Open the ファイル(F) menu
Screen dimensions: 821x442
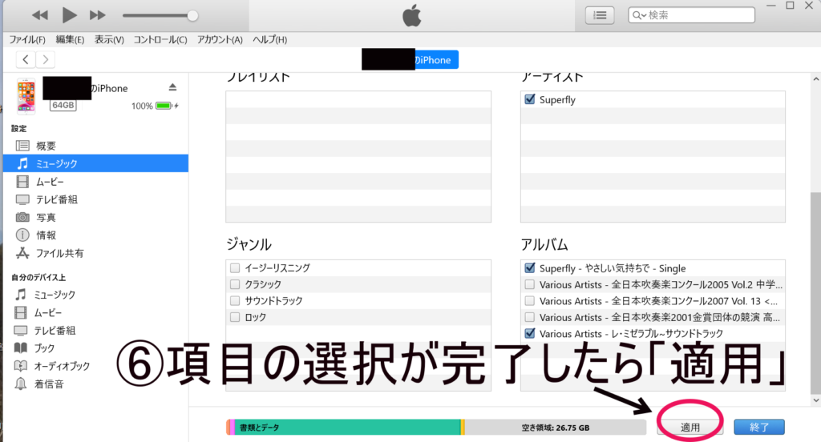(x=27, y=40)
